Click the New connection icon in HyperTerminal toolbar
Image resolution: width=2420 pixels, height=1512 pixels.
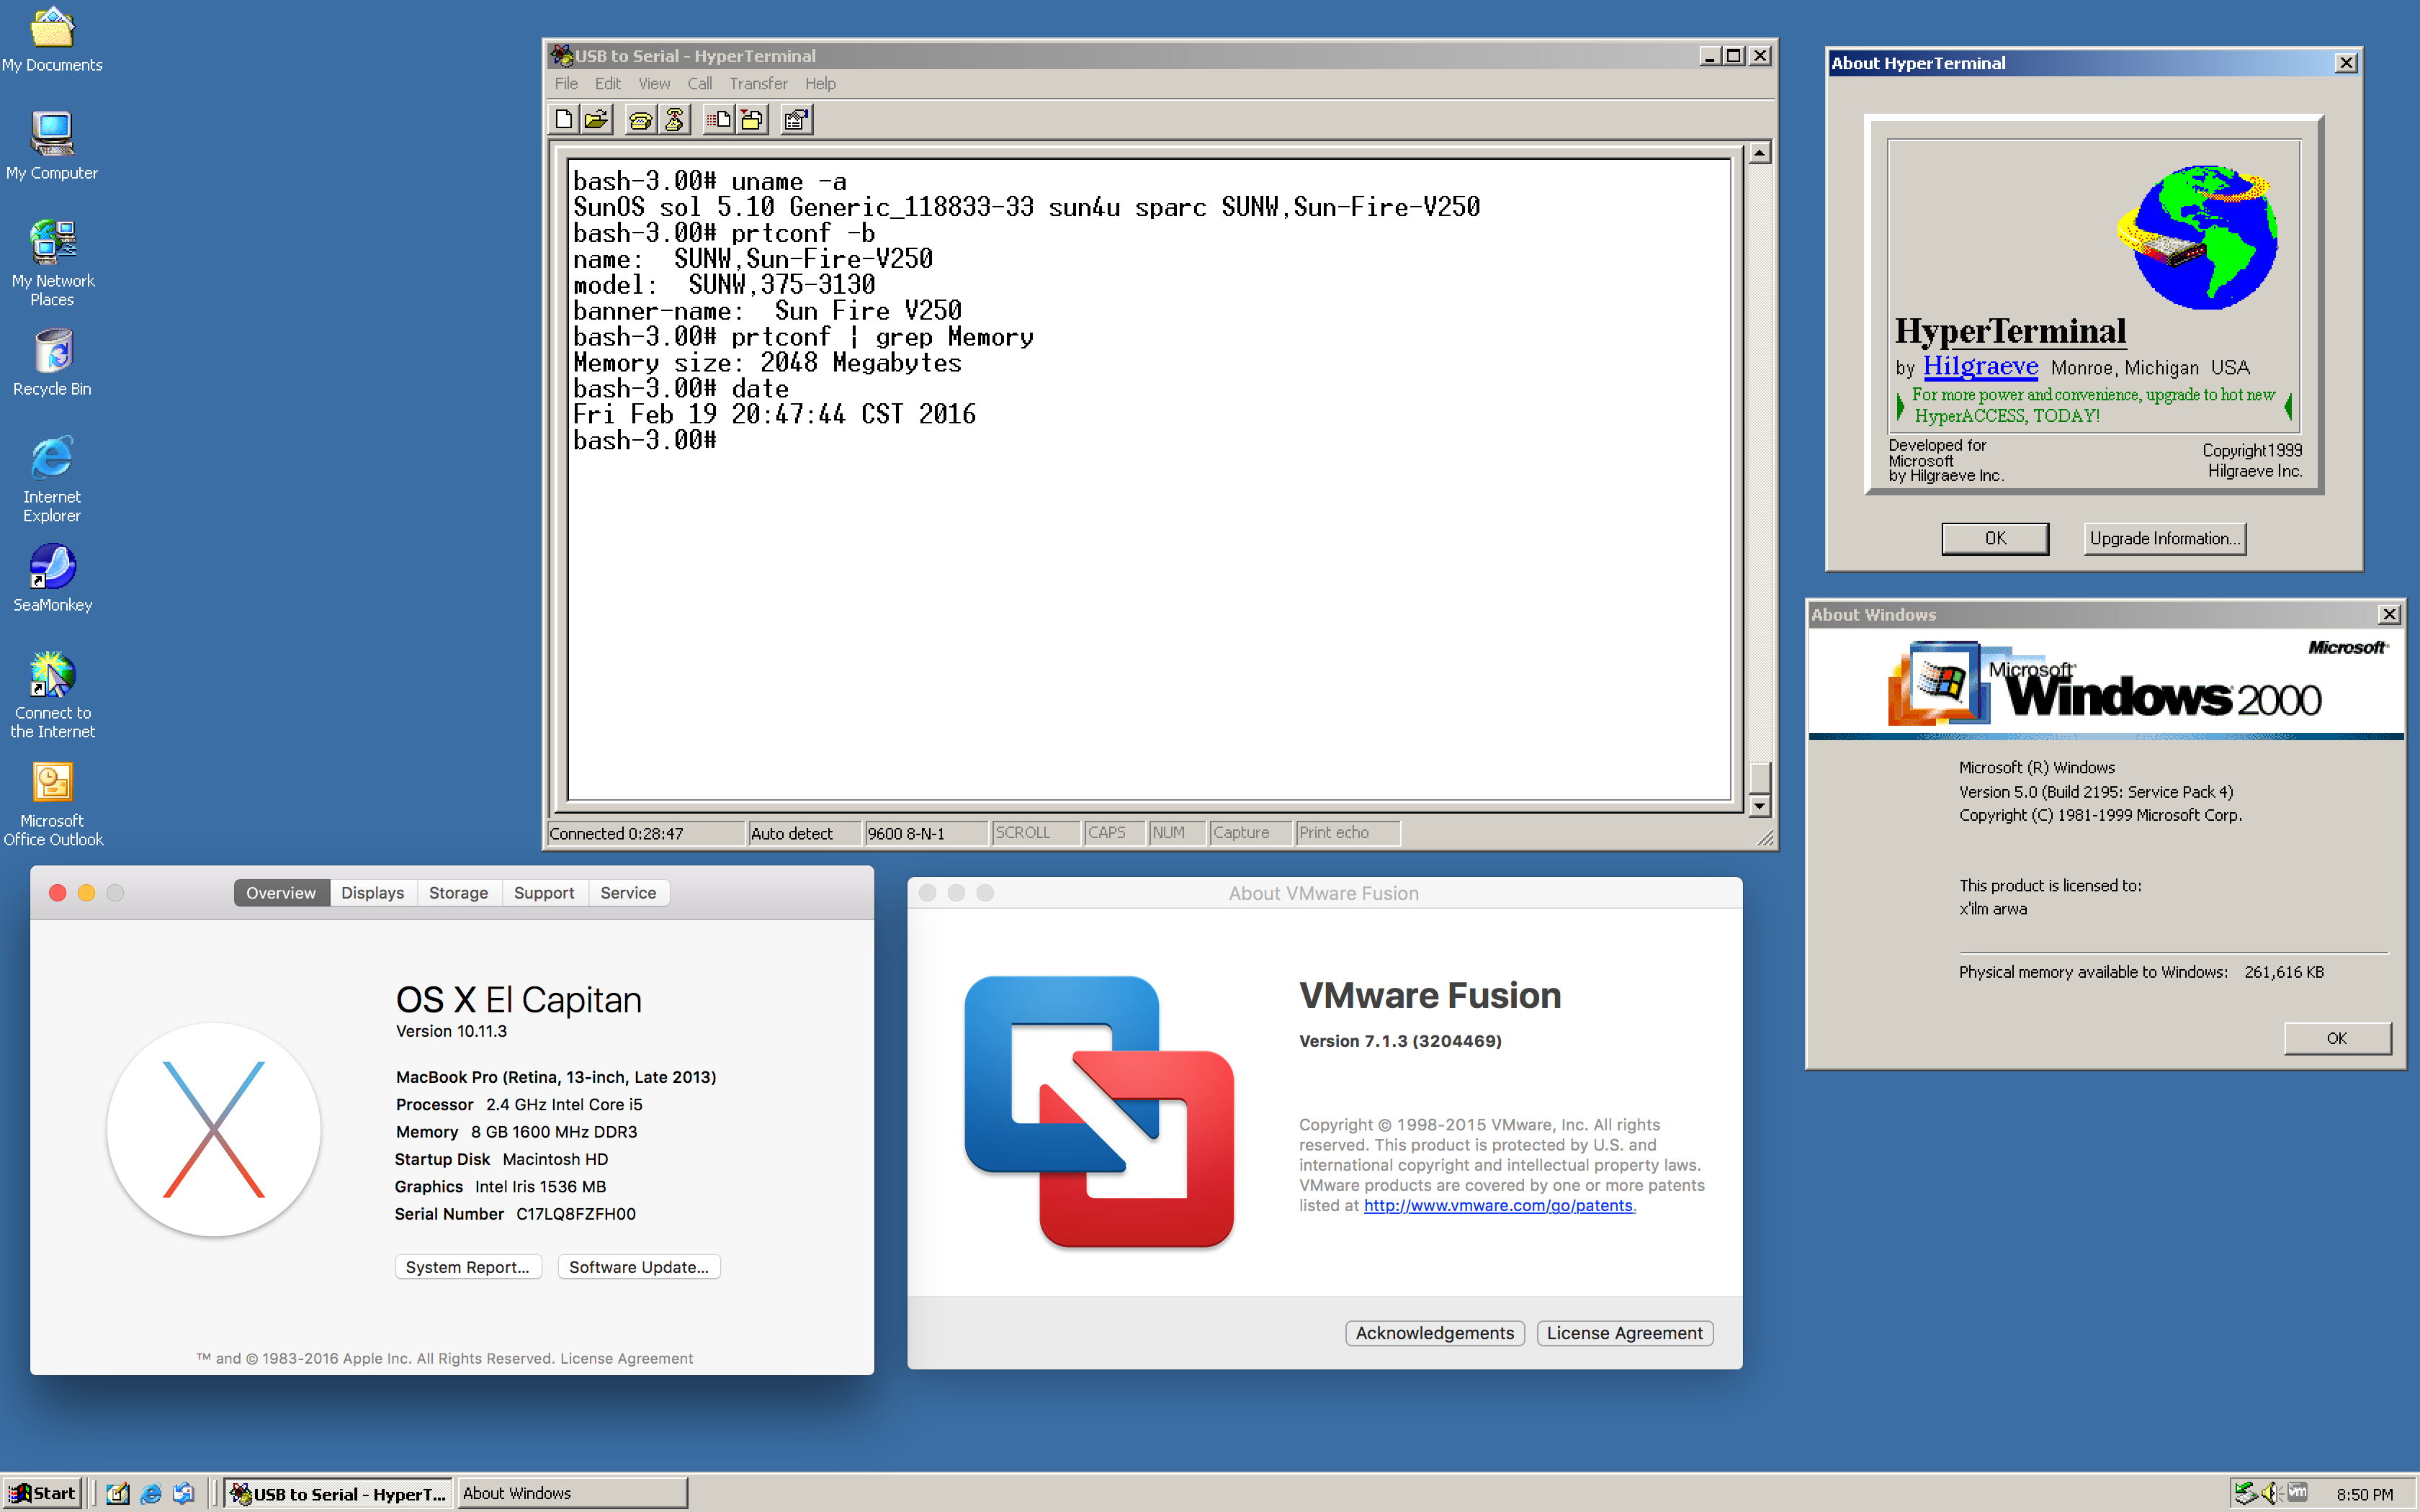tap(564, 120)
